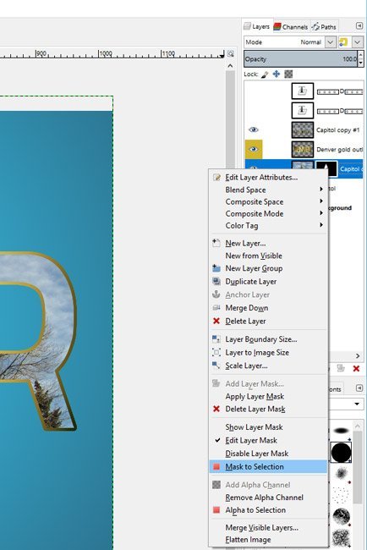
Task: Click layers list scroll right arrow
Action: click(358, 355)
